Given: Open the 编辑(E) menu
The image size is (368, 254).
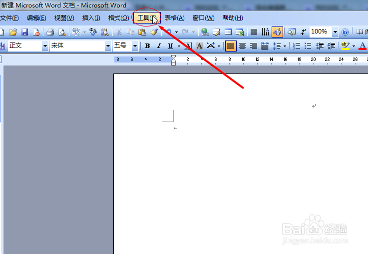Looking at the screenshot, I should 36,18.
